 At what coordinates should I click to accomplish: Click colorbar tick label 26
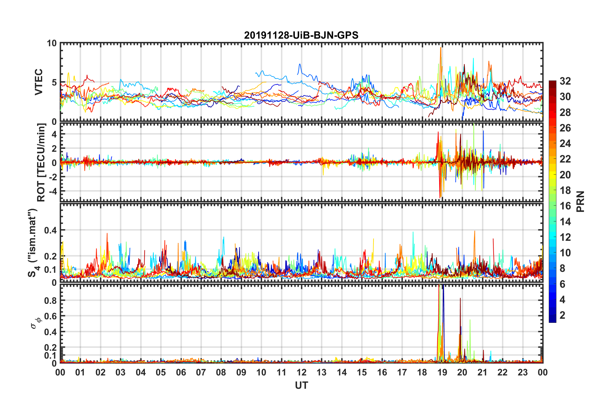[565, 128]
